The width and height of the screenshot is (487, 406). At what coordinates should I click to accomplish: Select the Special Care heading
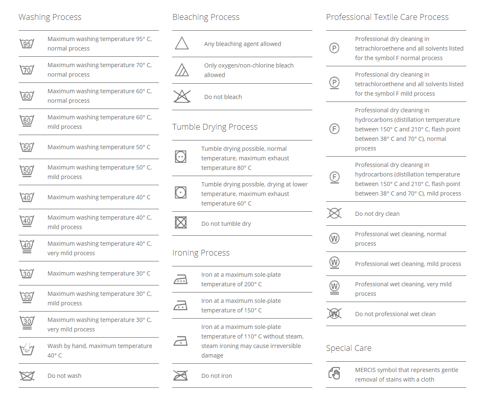click(348, 348)
